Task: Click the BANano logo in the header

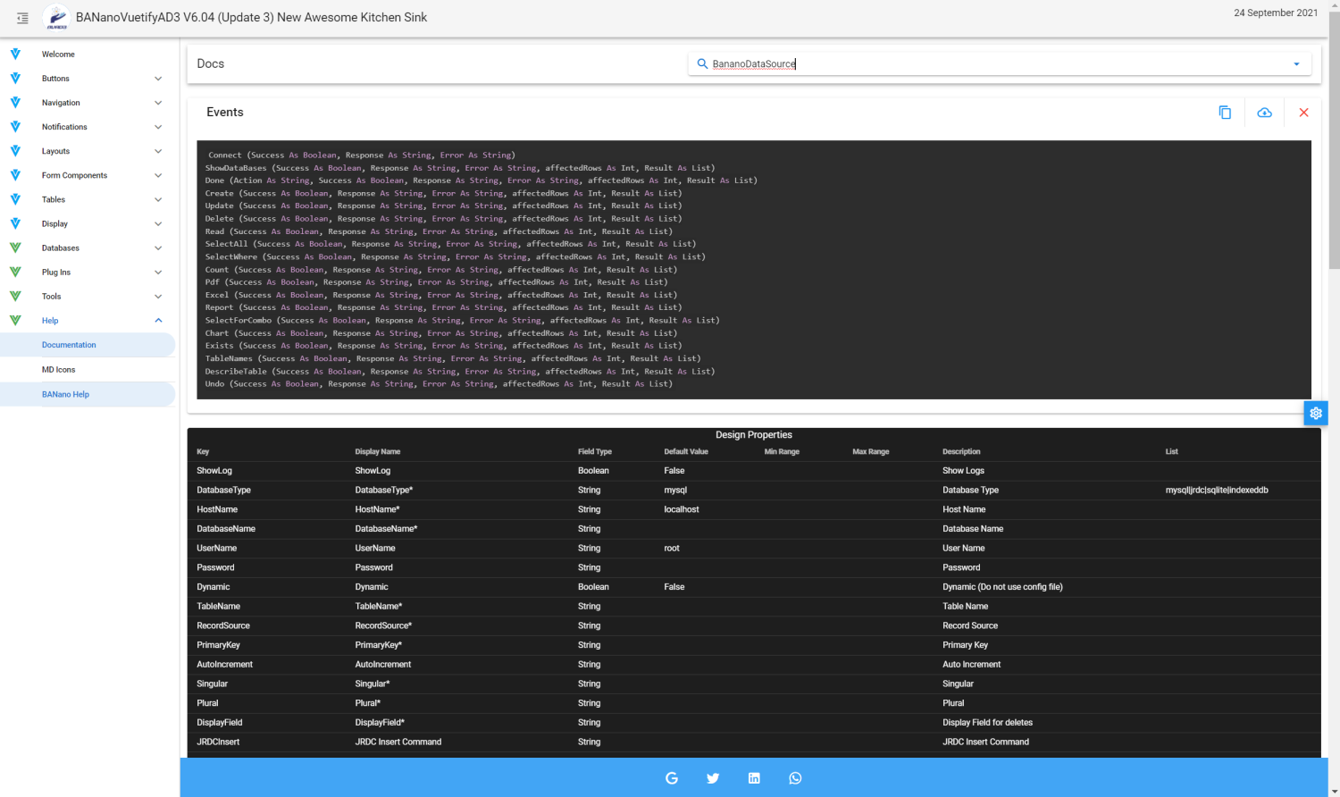Action: 55,17
